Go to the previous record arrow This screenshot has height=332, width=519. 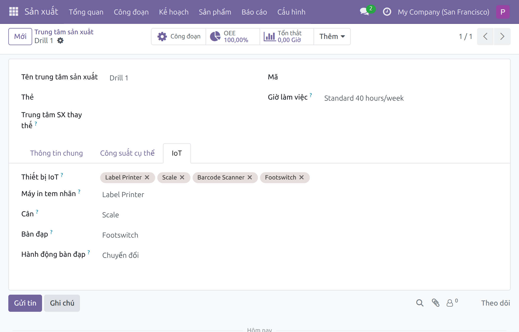(485, 36)
